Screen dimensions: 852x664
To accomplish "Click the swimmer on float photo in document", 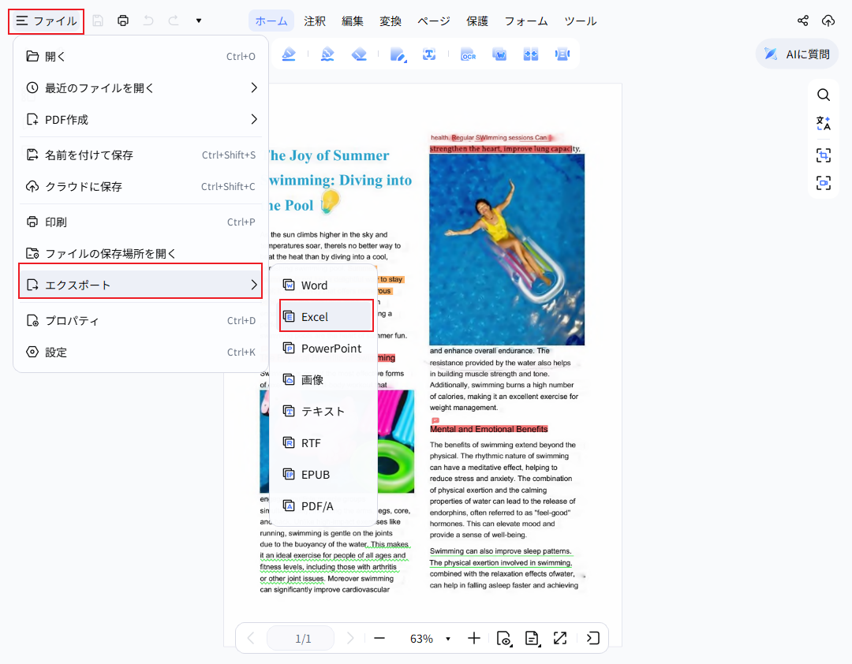I will click(x=507, y=249).
